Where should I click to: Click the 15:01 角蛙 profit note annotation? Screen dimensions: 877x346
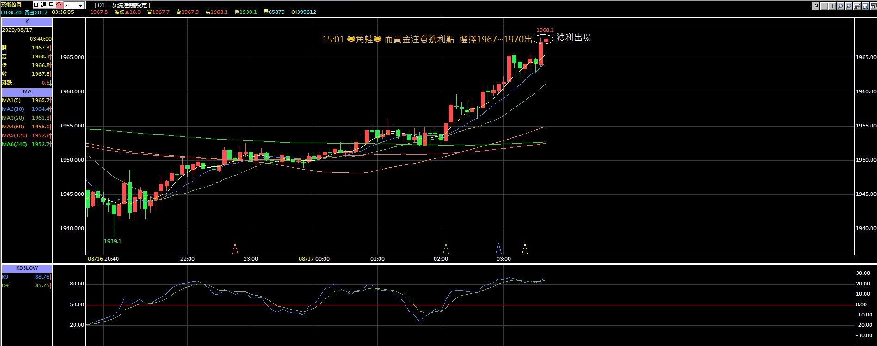click(427, 40)
